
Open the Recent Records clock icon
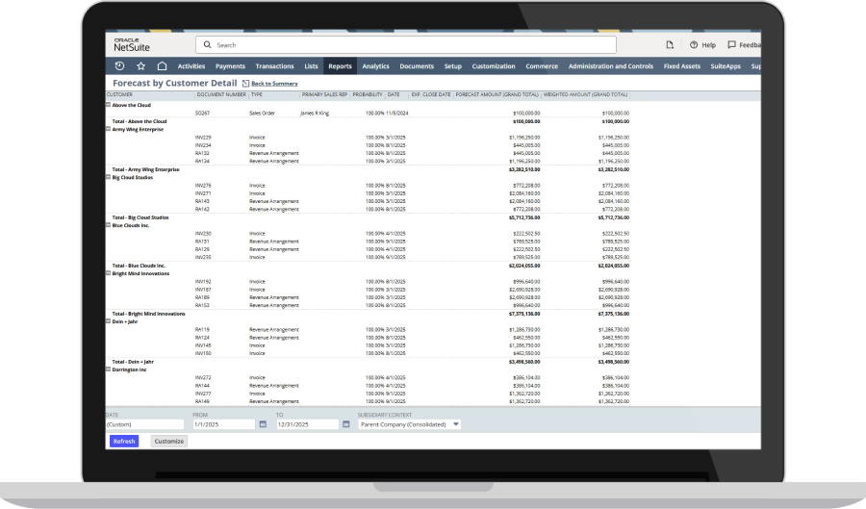coord(119,66)
